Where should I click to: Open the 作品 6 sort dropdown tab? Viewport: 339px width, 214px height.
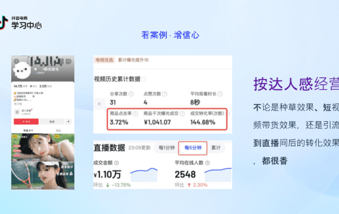[28, 130]
